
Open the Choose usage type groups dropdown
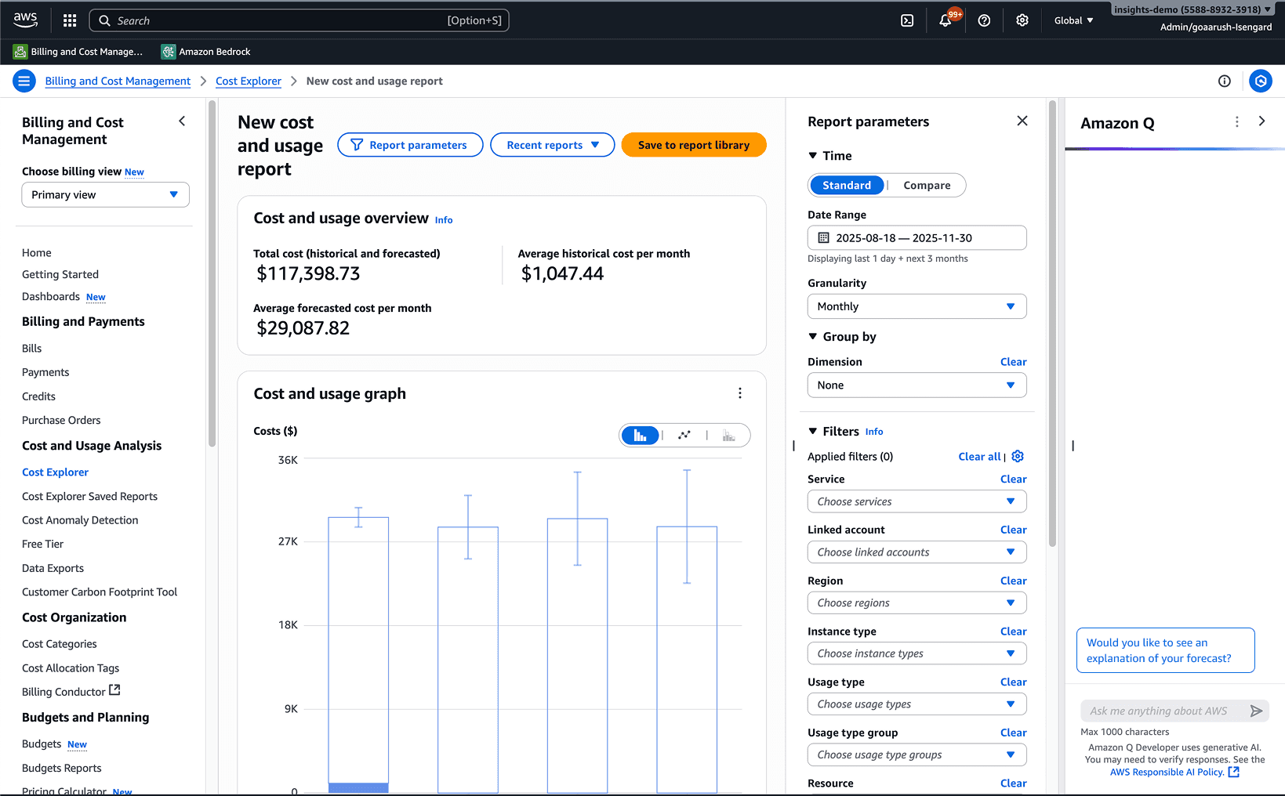click(917, 755)
